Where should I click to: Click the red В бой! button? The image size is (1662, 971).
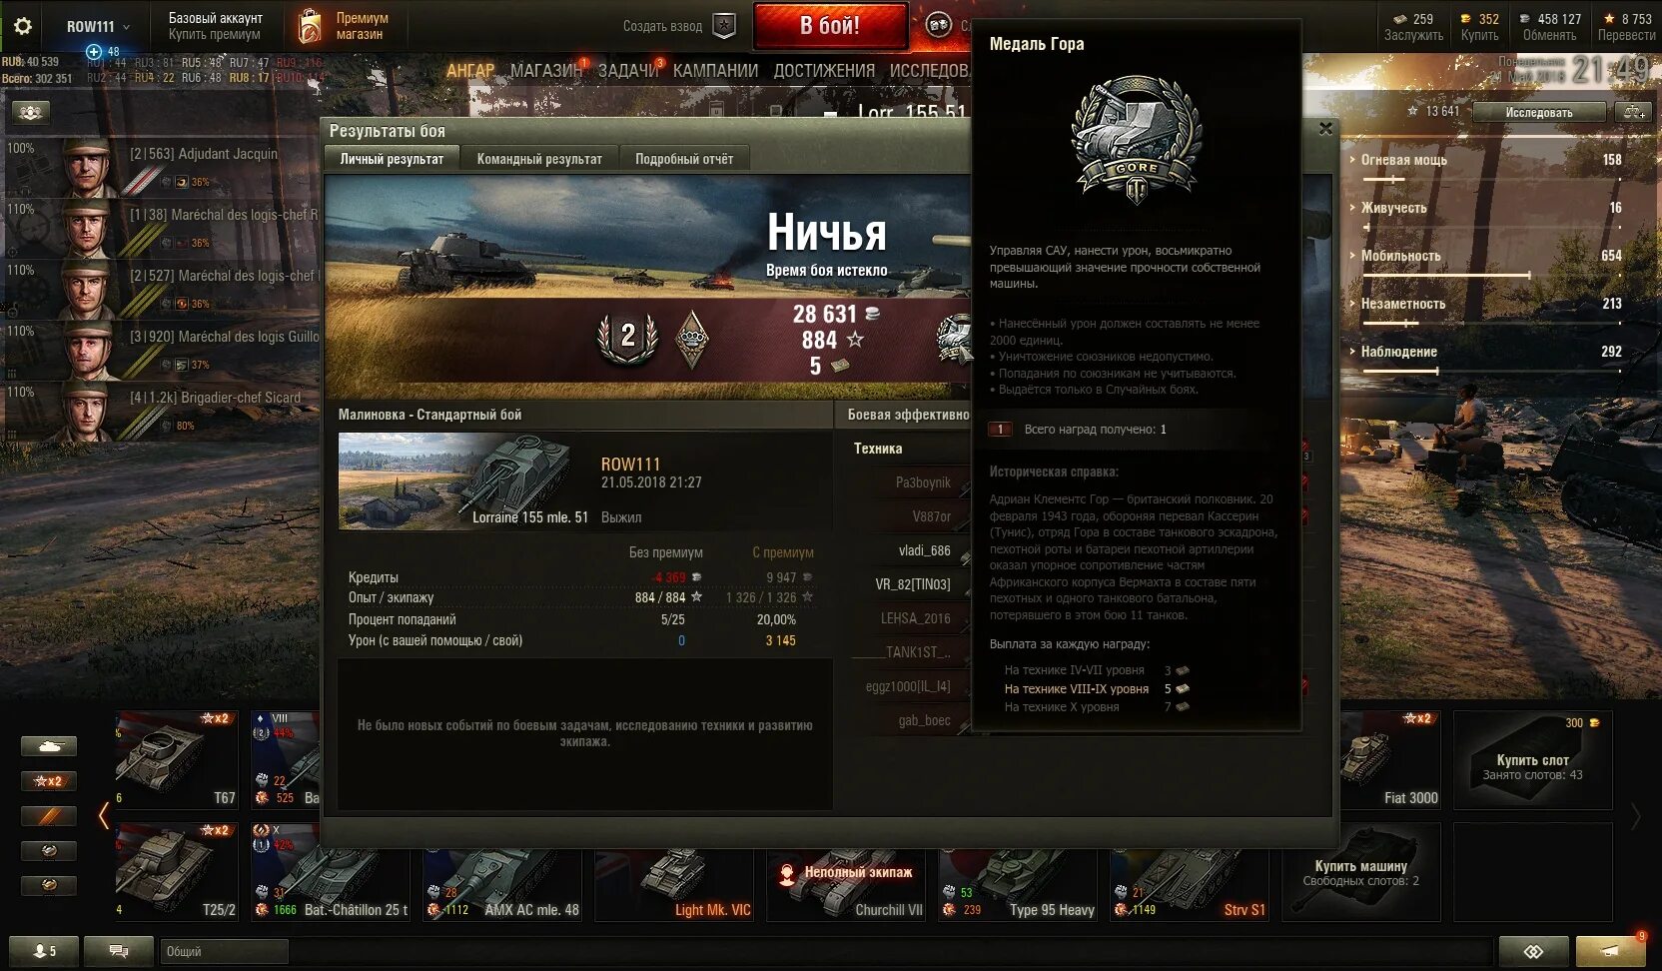(830, 26)
